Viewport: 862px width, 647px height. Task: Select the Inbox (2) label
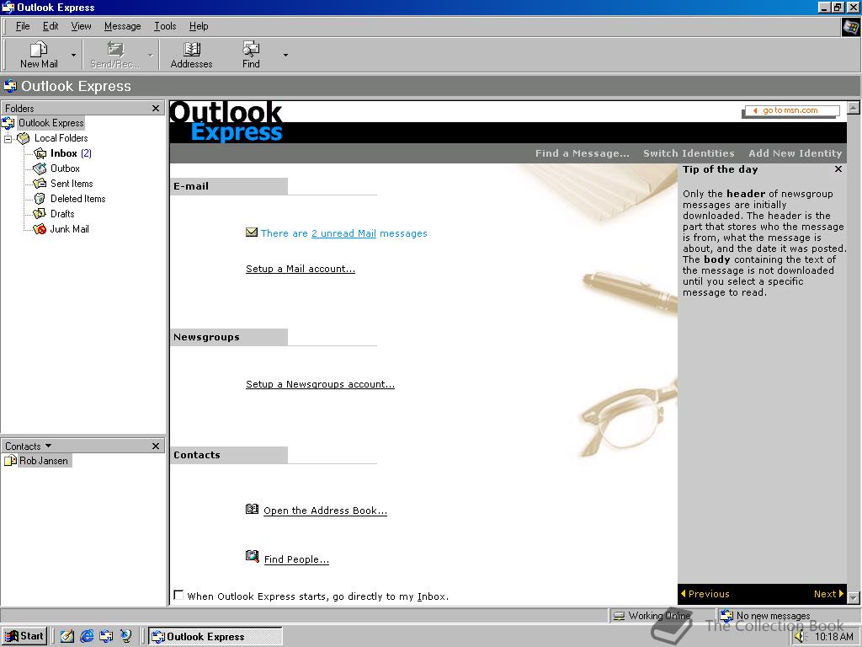(71, 153)
